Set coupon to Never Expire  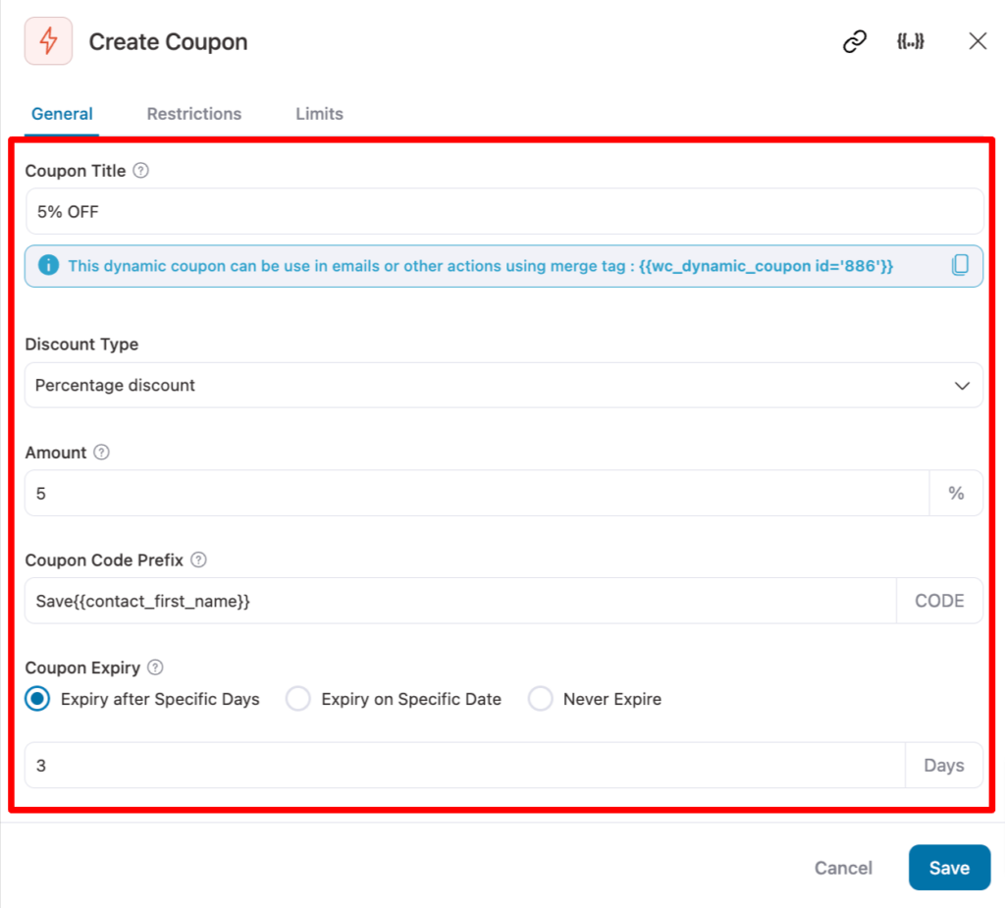[541, 699]
